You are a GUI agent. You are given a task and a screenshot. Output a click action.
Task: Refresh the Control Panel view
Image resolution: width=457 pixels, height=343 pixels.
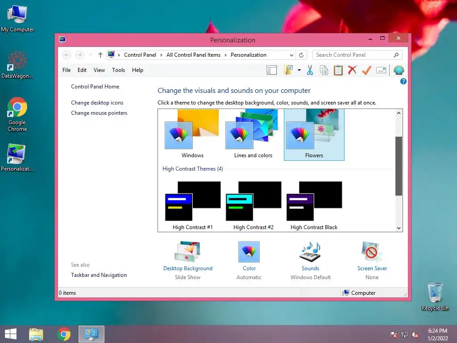[x=301, y=55]
